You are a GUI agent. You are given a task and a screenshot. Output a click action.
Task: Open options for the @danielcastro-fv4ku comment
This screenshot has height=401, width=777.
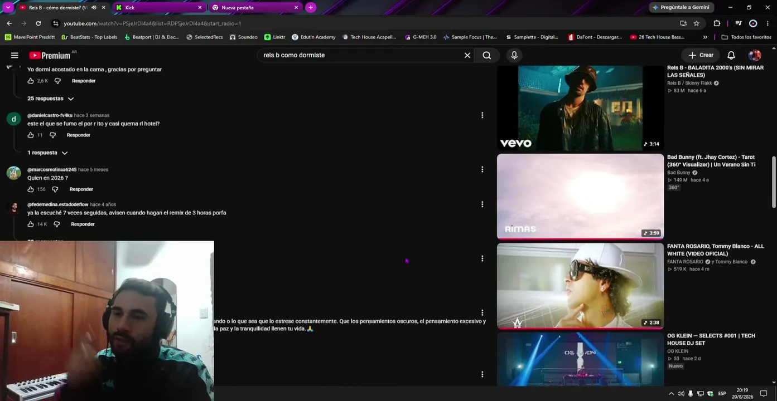point(482,115)
